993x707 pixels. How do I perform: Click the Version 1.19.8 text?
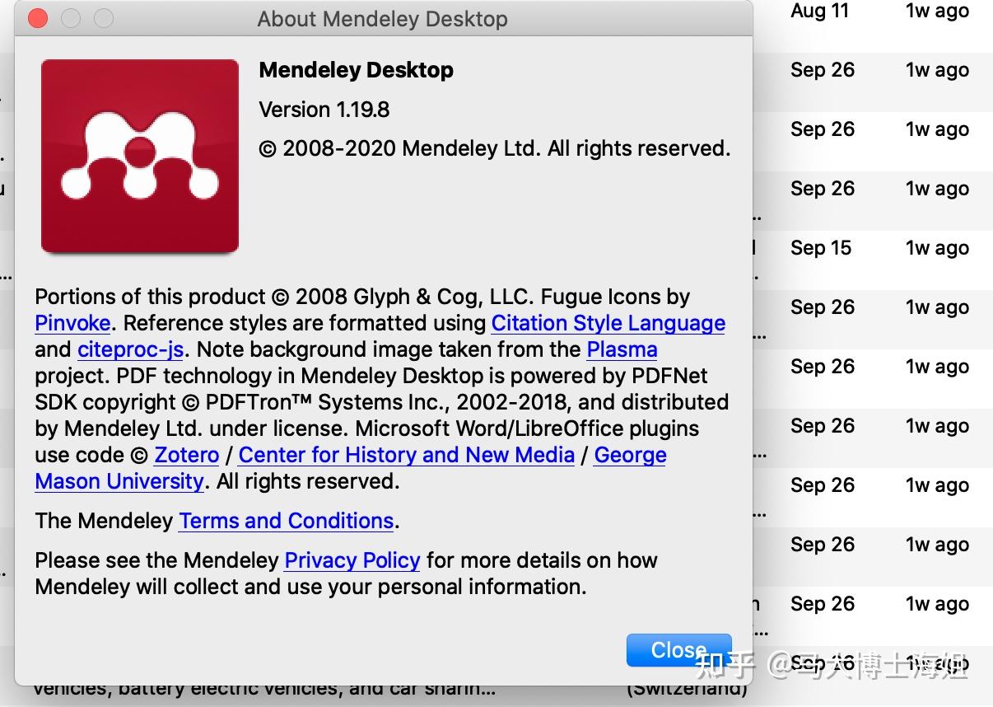click(324, 110)
